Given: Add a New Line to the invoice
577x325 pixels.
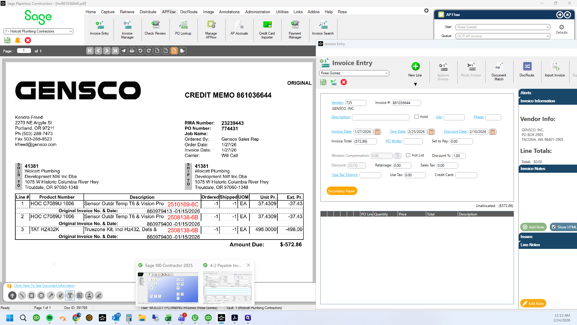Looking at the screenshot, I should pos(415,70).
